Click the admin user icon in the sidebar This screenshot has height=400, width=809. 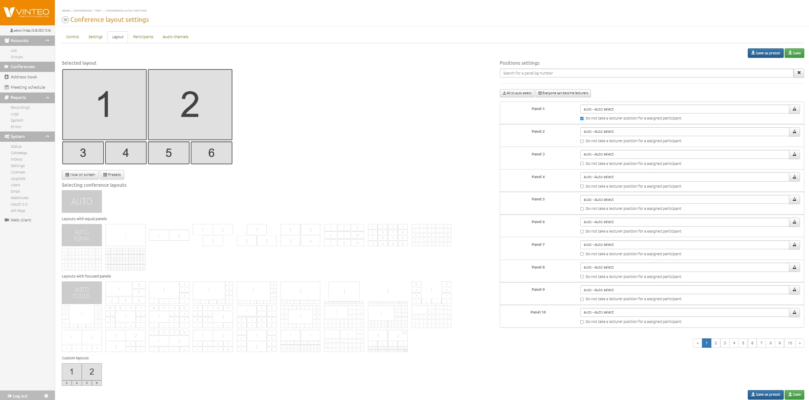[12, 31]
